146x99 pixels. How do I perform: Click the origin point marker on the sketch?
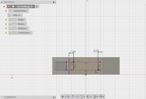(x=86, y=75)
